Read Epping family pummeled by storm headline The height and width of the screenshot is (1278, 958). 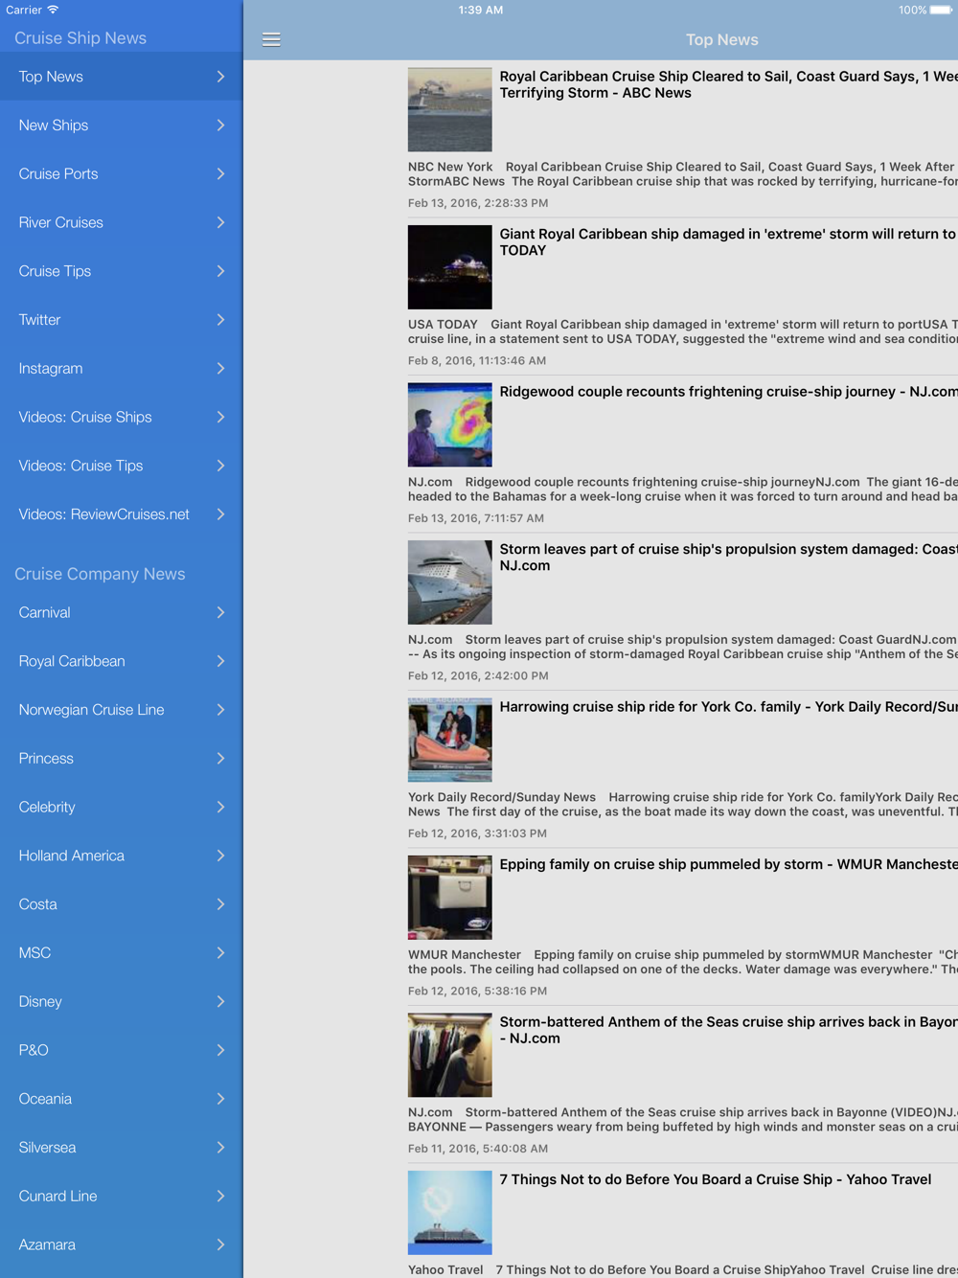(728, 864)
